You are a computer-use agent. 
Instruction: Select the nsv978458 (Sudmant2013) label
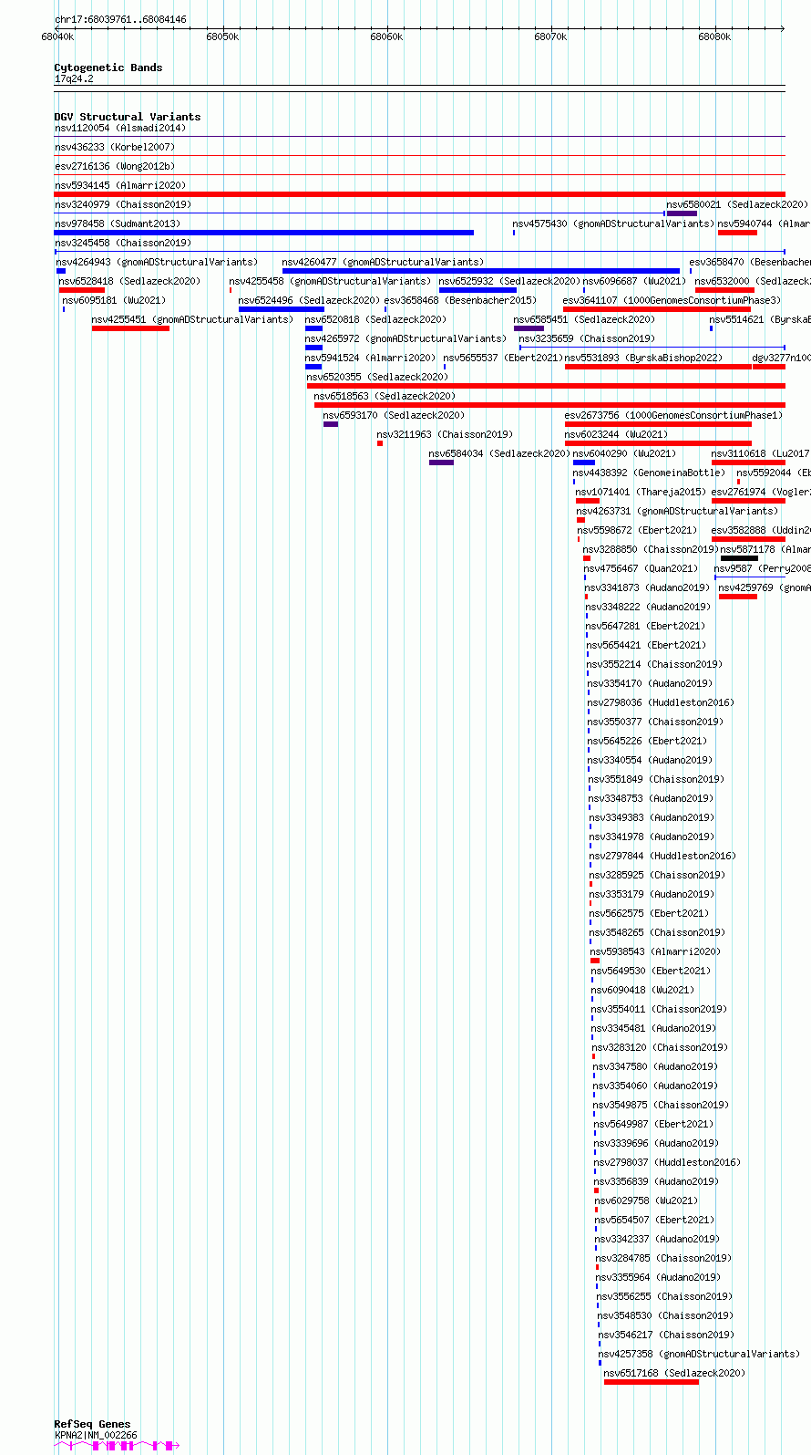(117, 223)
